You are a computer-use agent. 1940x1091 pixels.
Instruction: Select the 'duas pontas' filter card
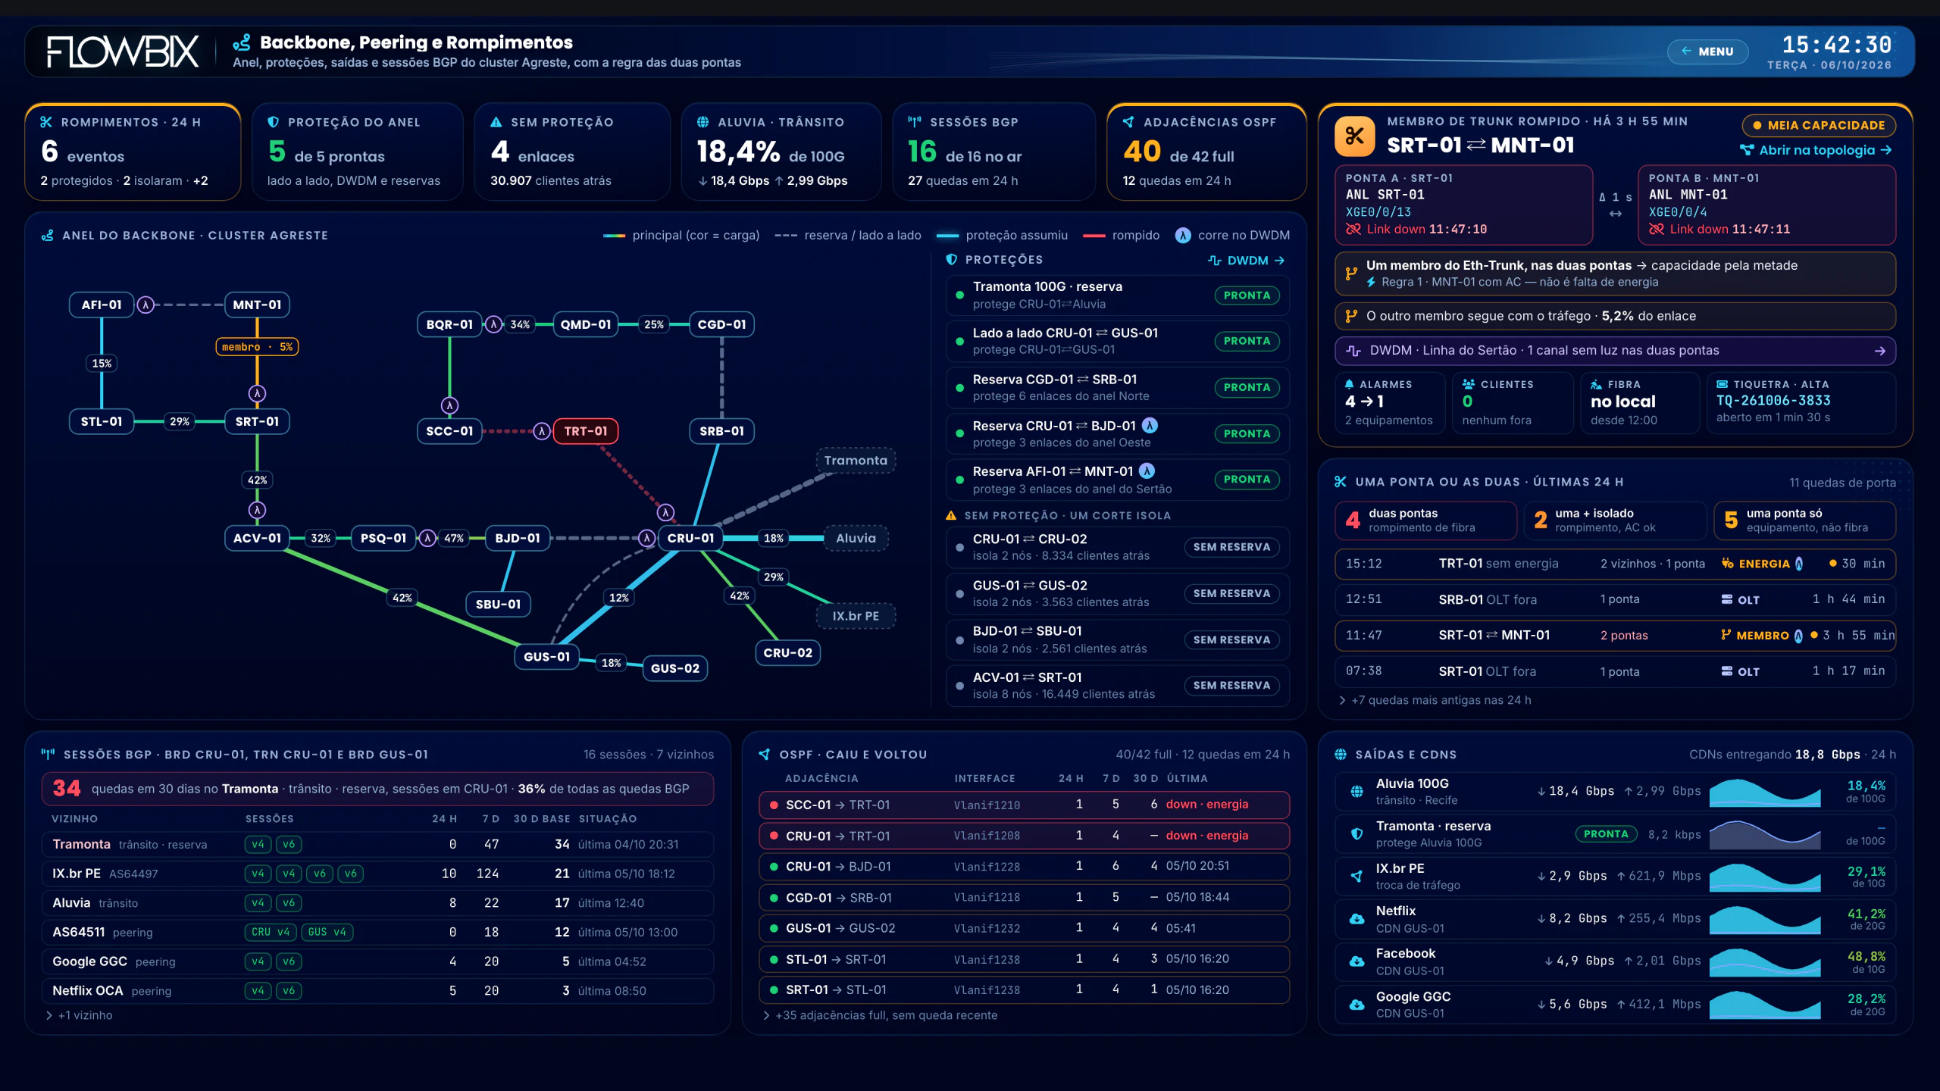[x=1425, y=520]
